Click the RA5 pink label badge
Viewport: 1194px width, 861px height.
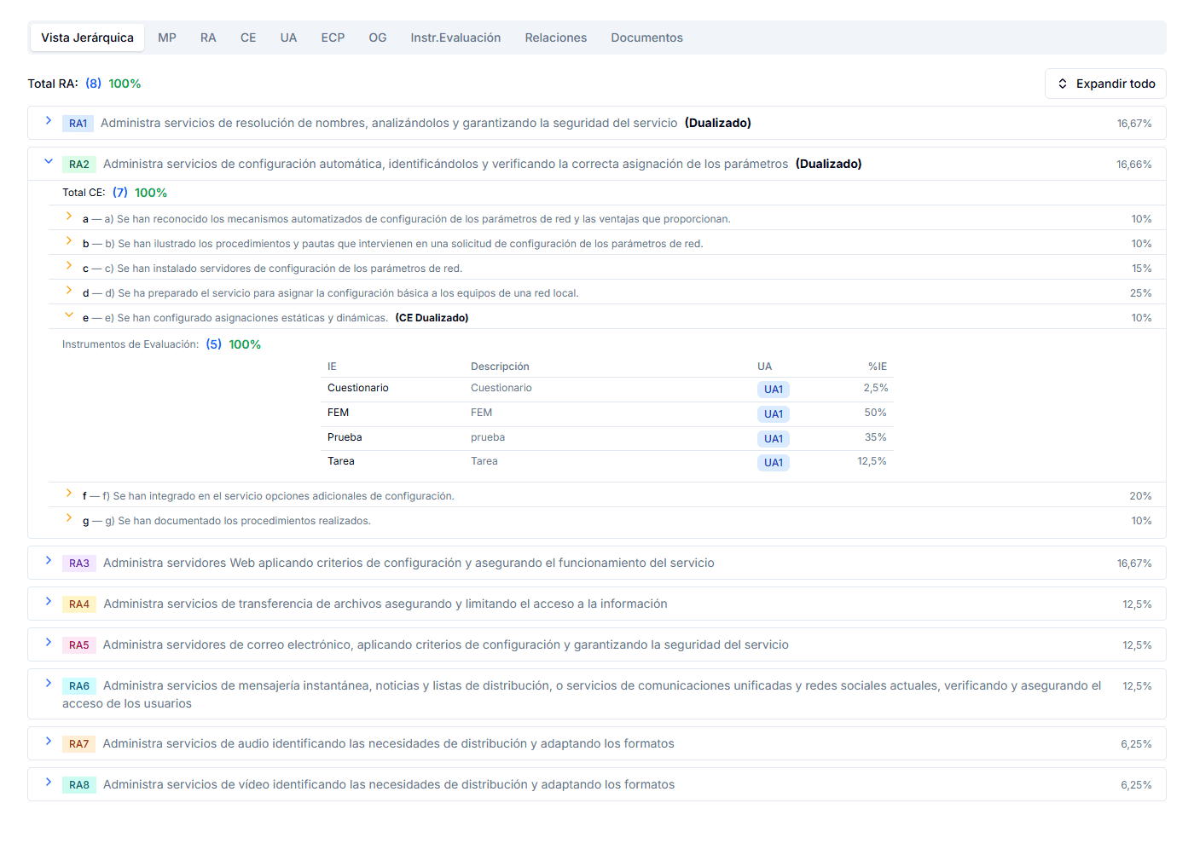79,645
